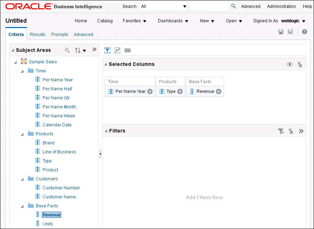Save the analysis using the diskette icon
The width and height of the screenshot is (314, 229).
281,32
